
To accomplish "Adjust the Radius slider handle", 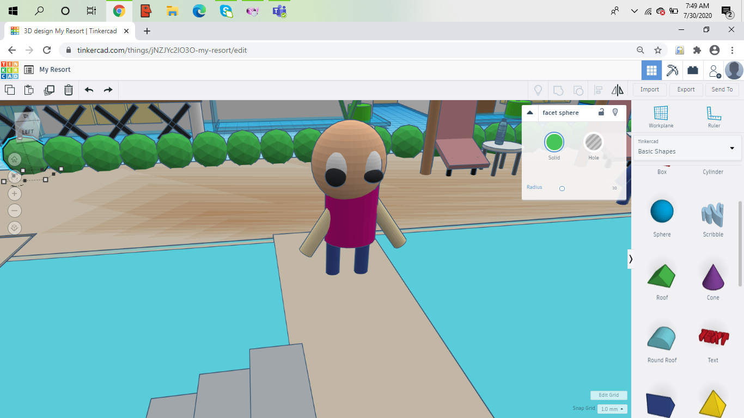I will coord(562,188).
